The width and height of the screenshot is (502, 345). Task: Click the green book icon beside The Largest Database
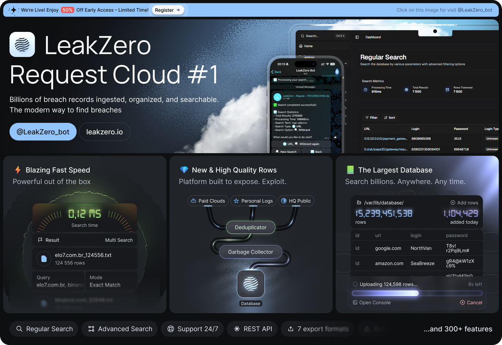(x=350, y=170)
